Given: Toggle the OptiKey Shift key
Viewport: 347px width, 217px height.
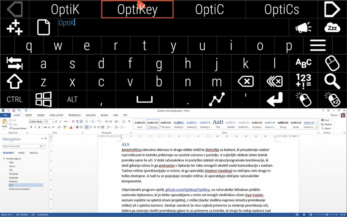Looking at the screenshot, I should pos(14,81).
